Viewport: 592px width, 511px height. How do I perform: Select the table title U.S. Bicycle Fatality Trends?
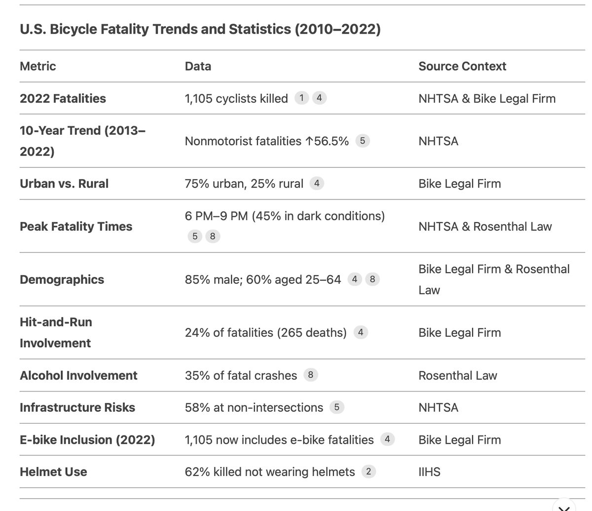click(200, 29)
